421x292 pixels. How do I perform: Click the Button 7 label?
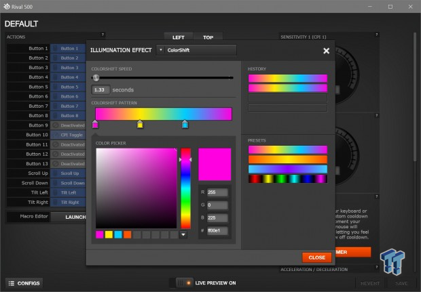pos(38,106)
